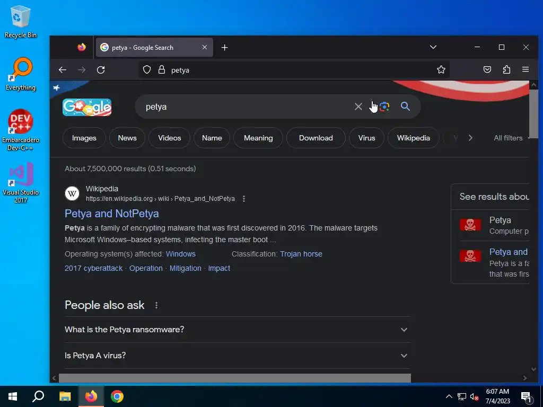The image size is (543, 407).
Task: Clear search query with X icon
Action: [358, 107]
